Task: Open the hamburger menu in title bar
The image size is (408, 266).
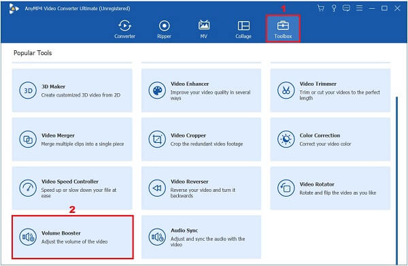Action: 359,8
